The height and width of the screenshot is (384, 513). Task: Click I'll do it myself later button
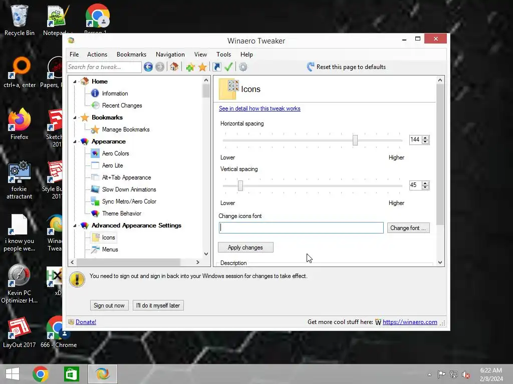pyautogui.click(x=158, y=305)
